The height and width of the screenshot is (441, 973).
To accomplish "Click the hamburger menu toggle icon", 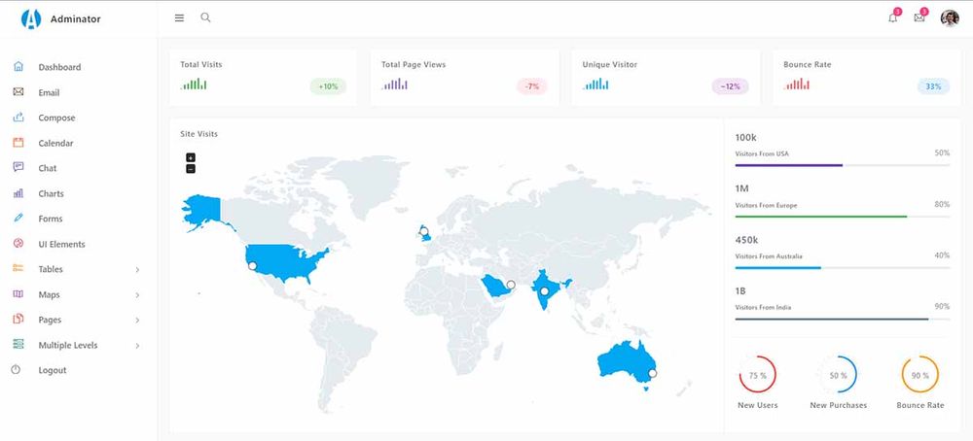I will pyautogui.click(x=179, y=17).
